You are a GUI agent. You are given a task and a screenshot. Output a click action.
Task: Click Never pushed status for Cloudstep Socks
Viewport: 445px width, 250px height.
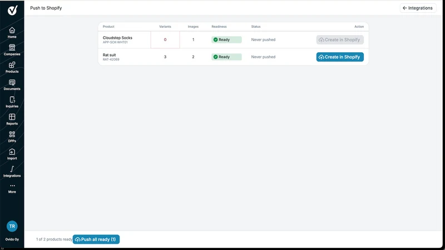tap(263, 39)
